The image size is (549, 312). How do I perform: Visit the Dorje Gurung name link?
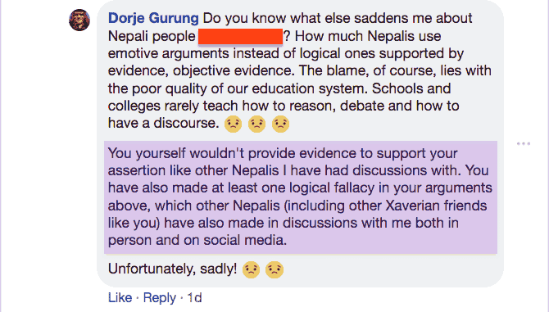(x=153, y=18)
